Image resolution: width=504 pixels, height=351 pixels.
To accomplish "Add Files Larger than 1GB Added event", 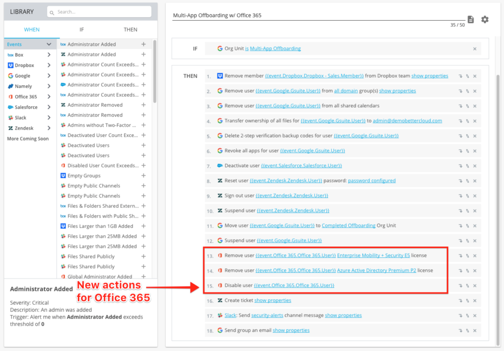I will tap(143, 226).
